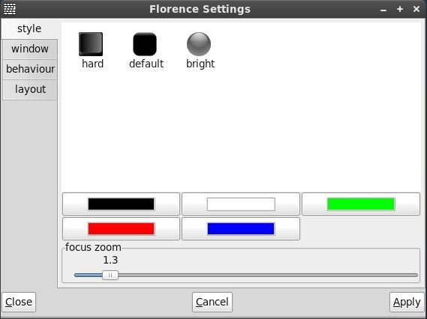The image size is (427, 319).
Task: Open the black color picker button
Action: pyautogui.click(x=121, y=204)
